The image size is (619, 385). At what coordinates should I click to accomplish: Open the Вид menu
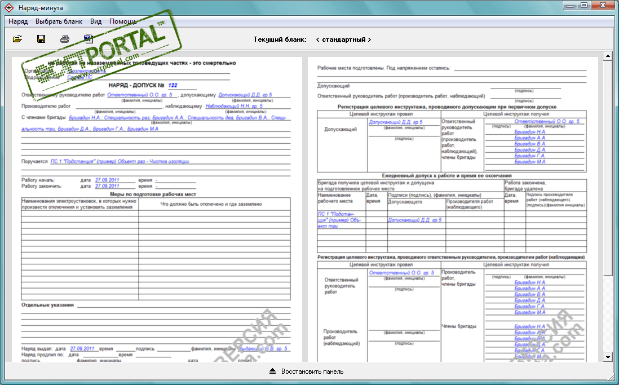coord(96,21)
